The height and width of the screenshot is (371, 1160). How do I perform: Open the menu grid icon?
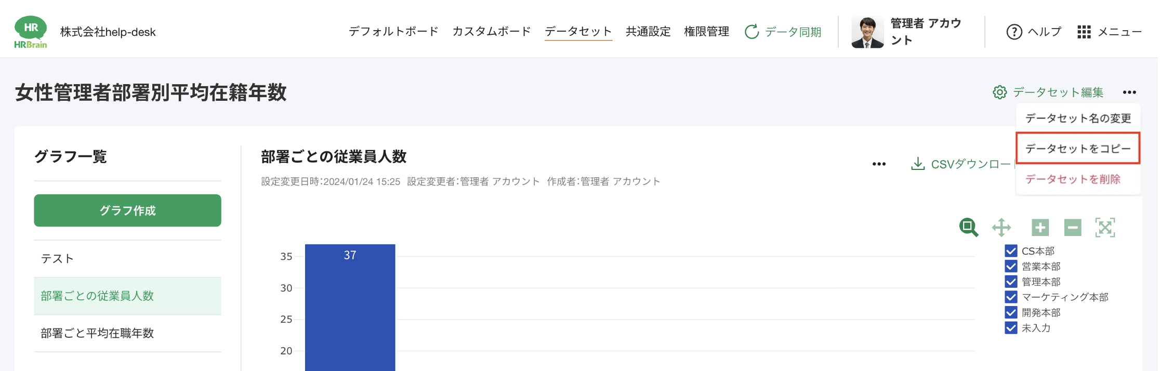click(x=1084, y=32)
